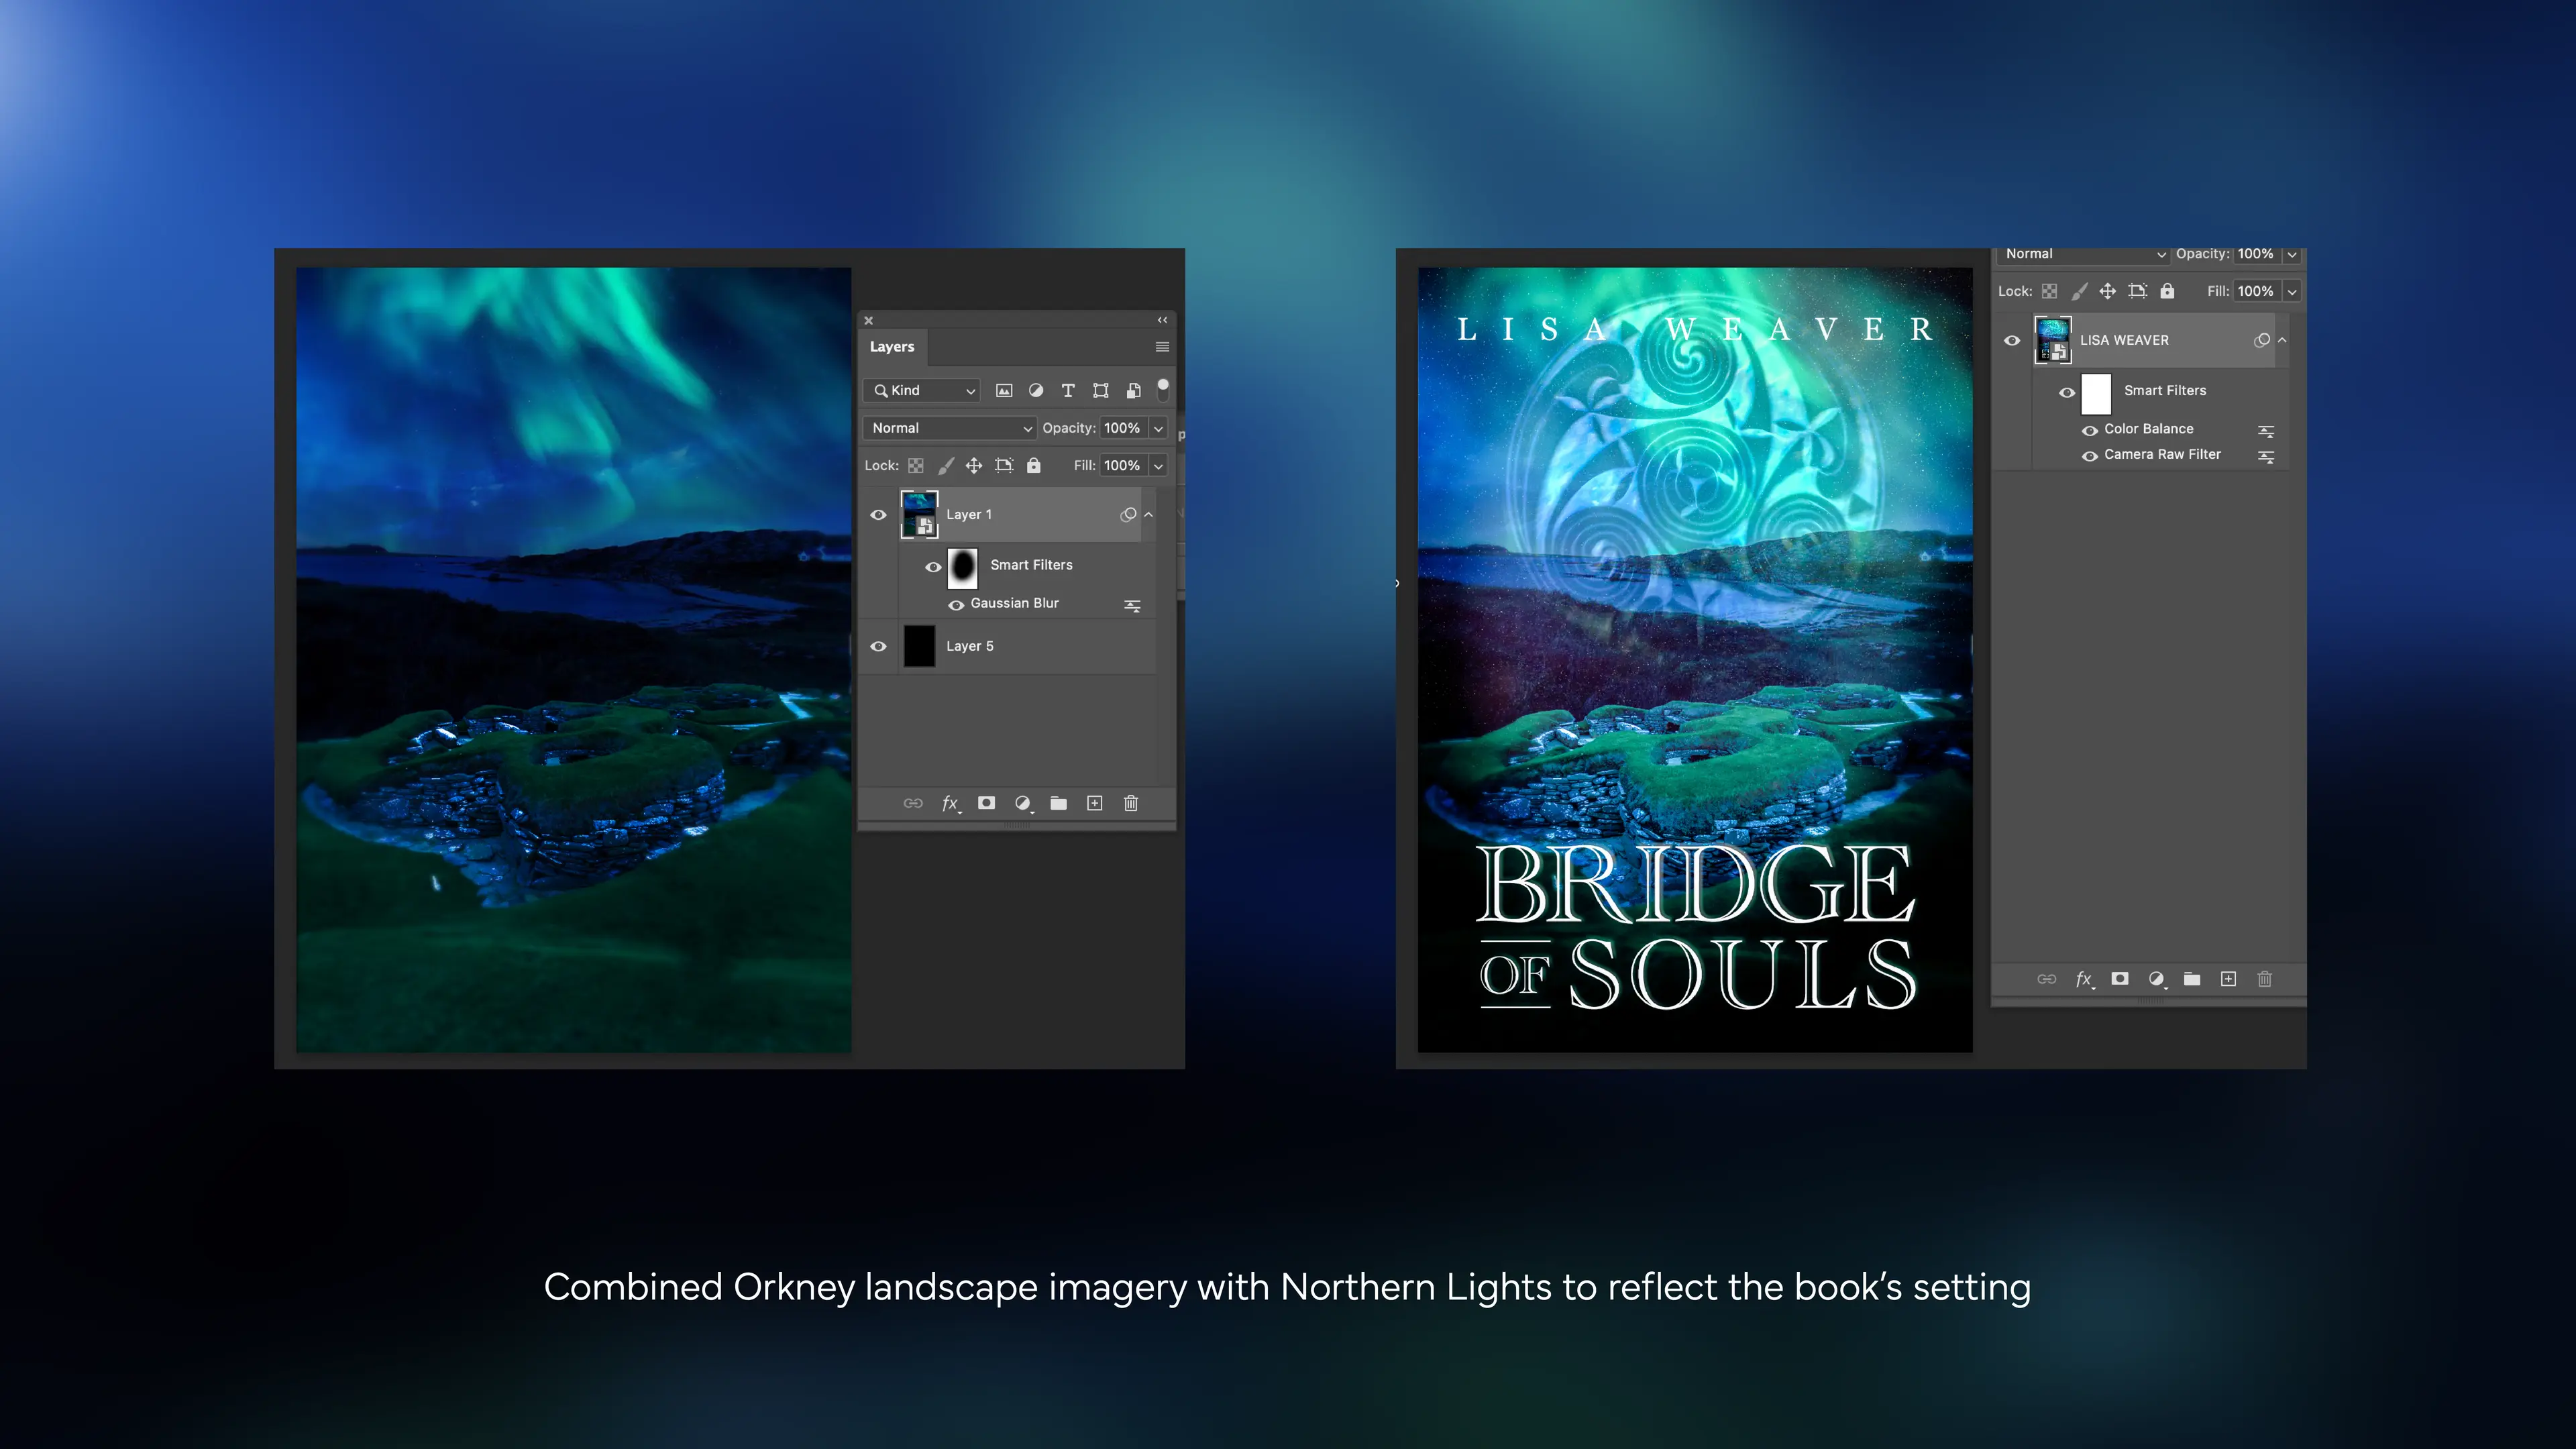Filter by smart objects icon in left panel
The image size is (2576, 1449).
1133,391
